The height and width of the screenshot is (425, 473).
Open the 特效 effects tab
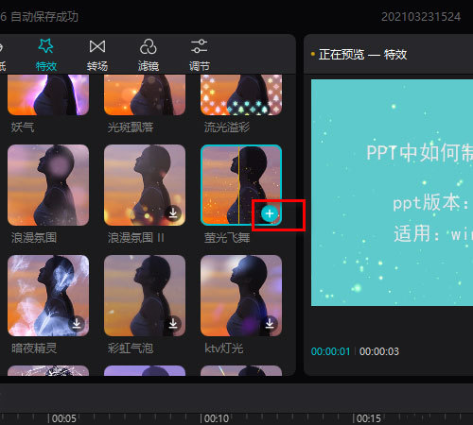point(46,55)
